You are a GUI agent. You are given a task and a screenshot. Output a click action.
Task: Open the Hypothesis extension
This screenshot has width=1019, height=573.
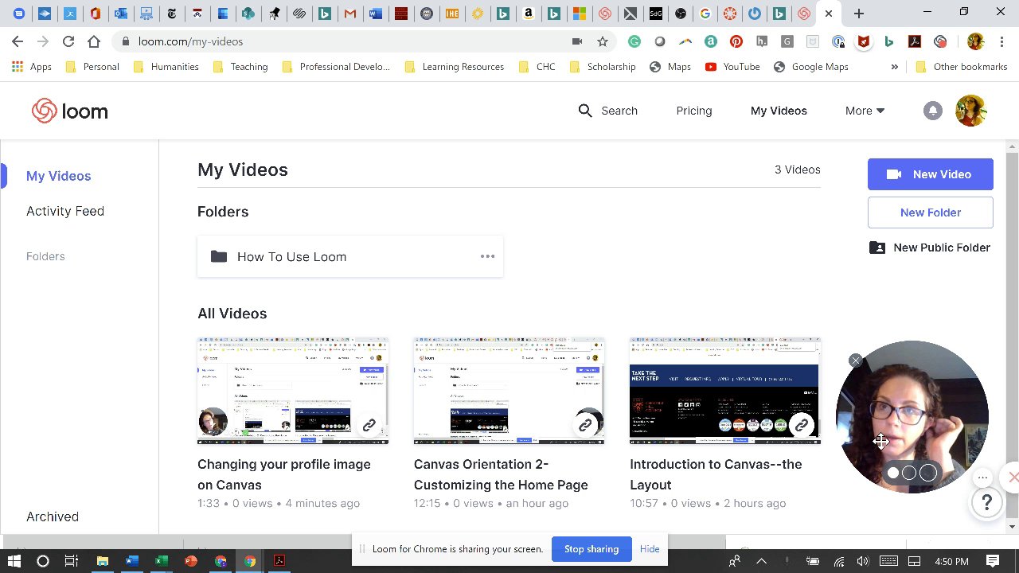tap(762, 41)
